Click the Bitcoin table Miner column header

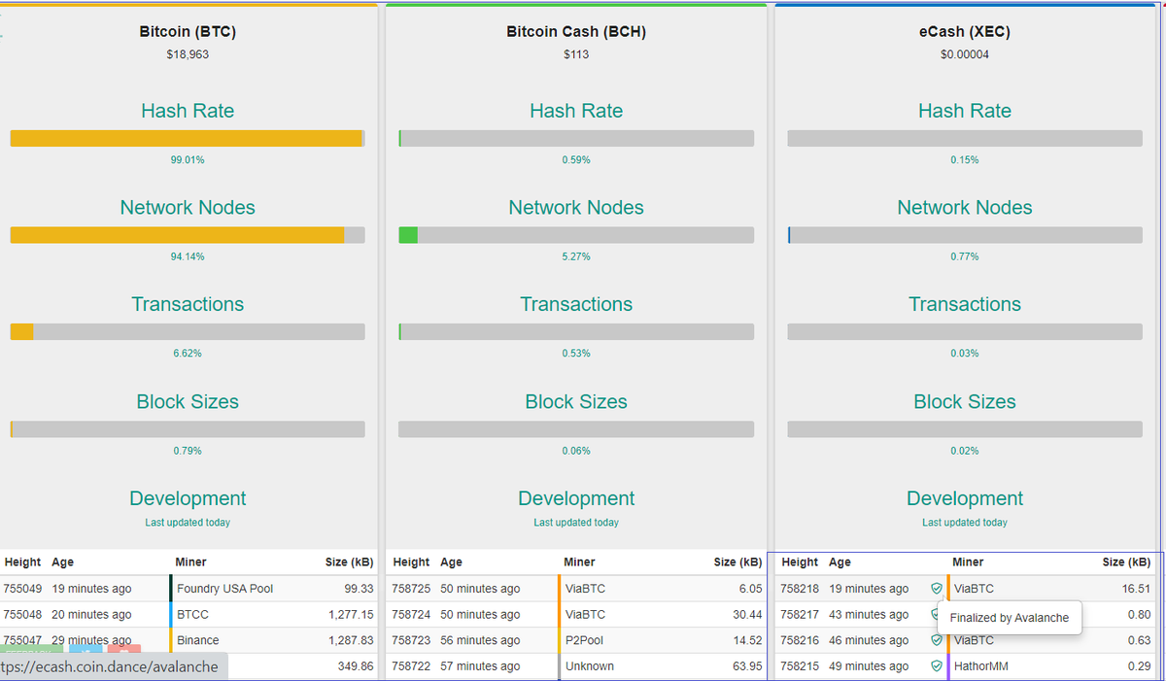(190, 562)
